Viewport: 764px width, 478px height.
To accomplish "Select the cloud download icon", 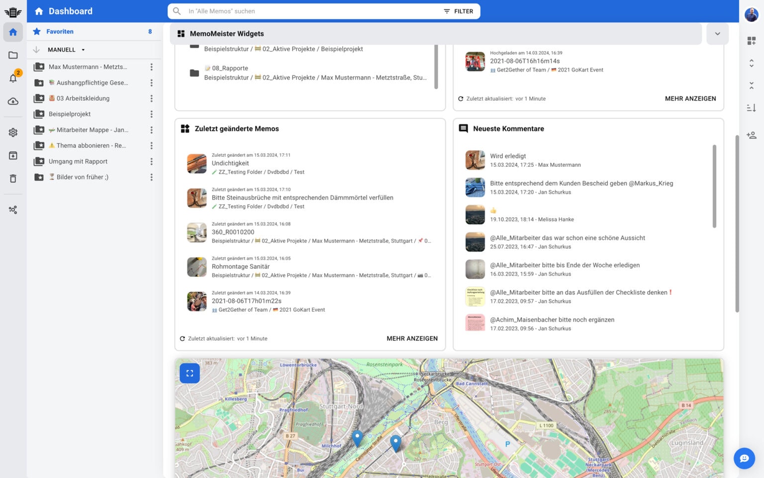I will (x=13, y=101).
